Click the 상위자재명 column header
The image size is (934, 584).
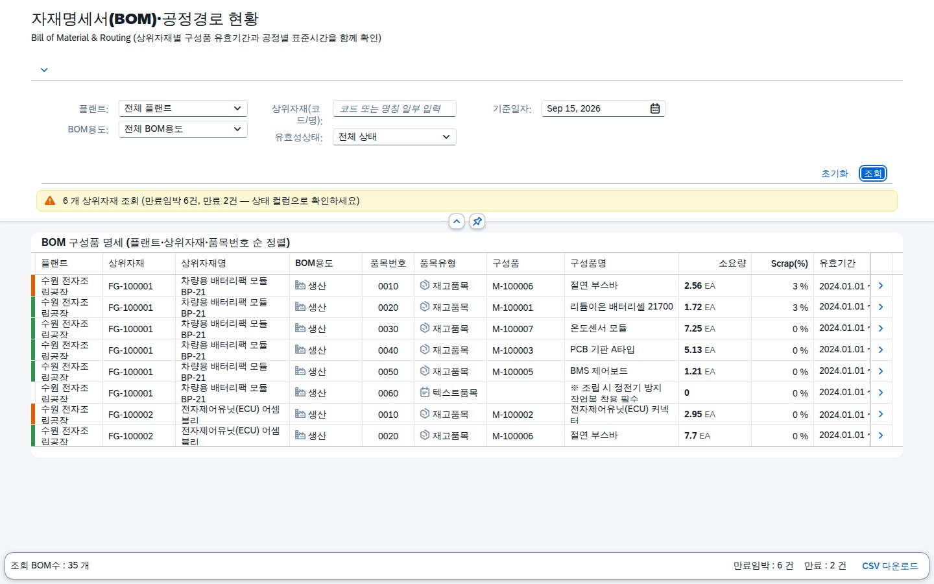(232, 263)
